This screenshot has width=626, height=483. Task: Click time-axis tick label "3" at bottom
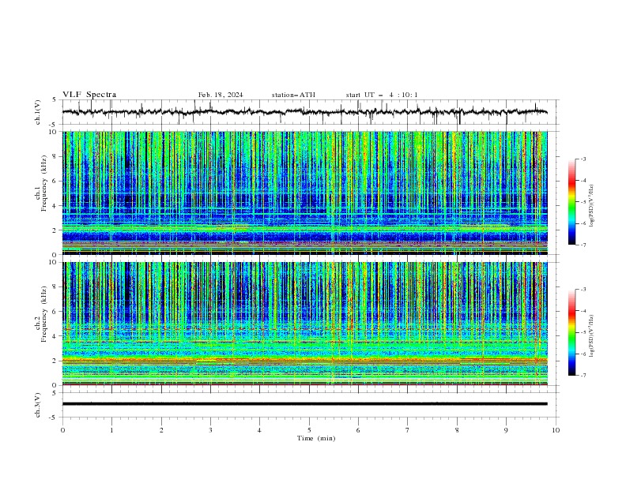(x=210, y=430)
